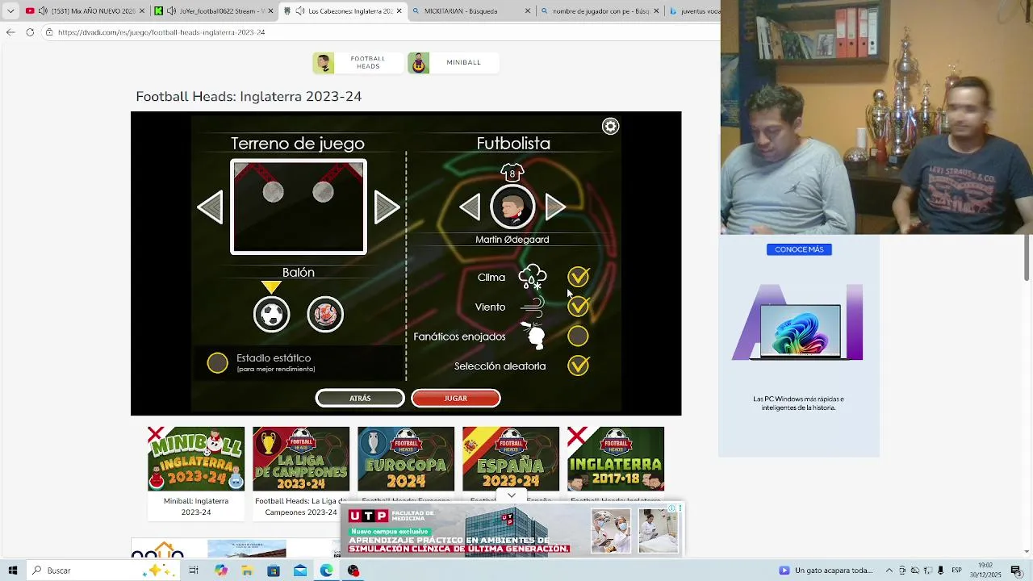Open Copilot from the taskbar
Image resolution: width=1033 pixels, height=581 pixels.
tap(221, 571)
